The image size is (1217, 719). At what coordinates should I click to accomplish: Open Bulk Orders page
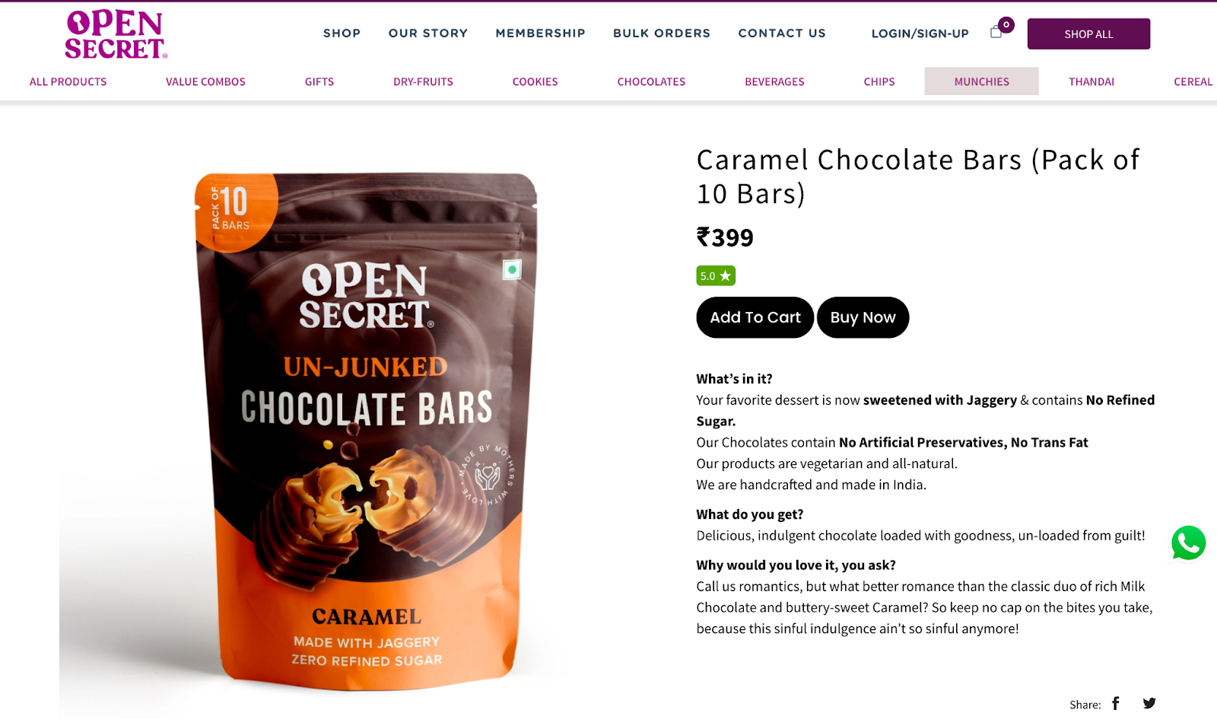[662, 33]
